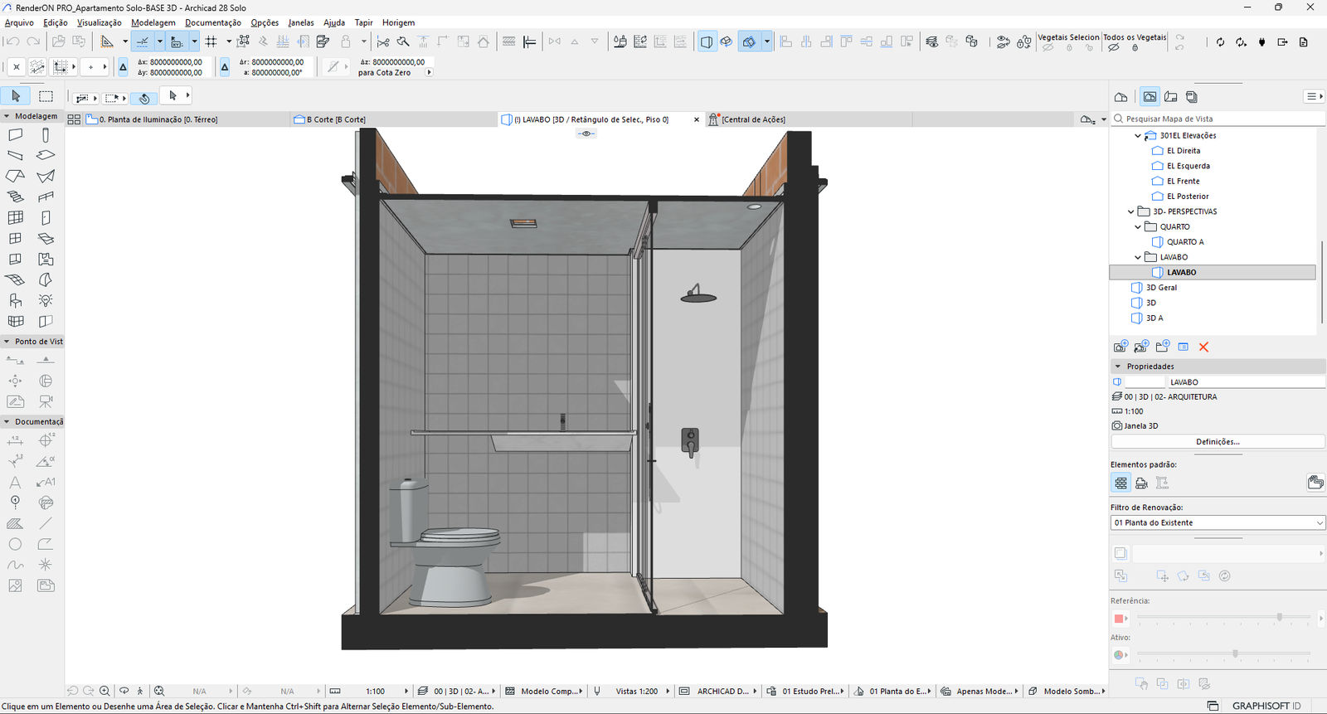This screenshot has width=1327, height=714.
Task: Collapse the Ponto de Vista section
Action: (7, 342)
